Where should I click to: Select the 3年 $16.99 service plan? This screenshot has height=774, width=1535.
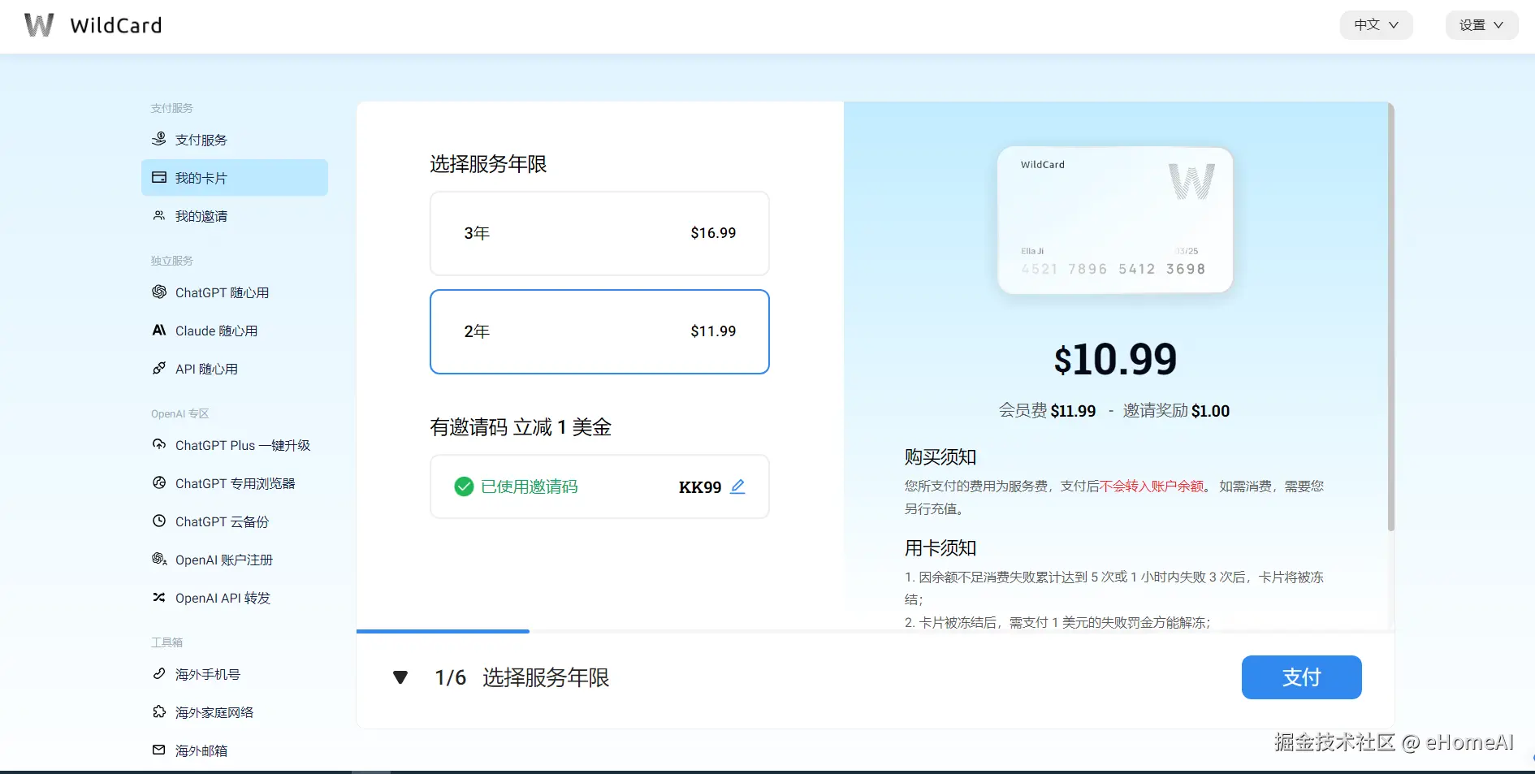point(599,233)
